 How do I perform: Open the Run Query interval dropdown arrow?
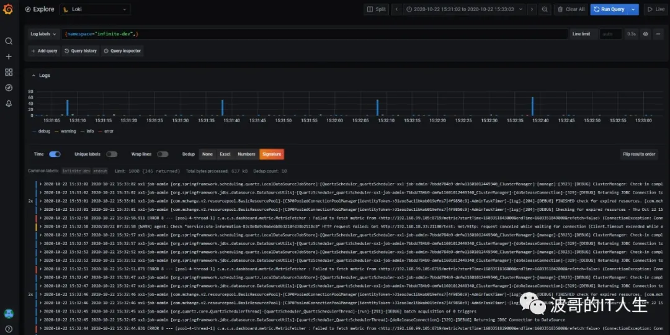click(634, 9)
